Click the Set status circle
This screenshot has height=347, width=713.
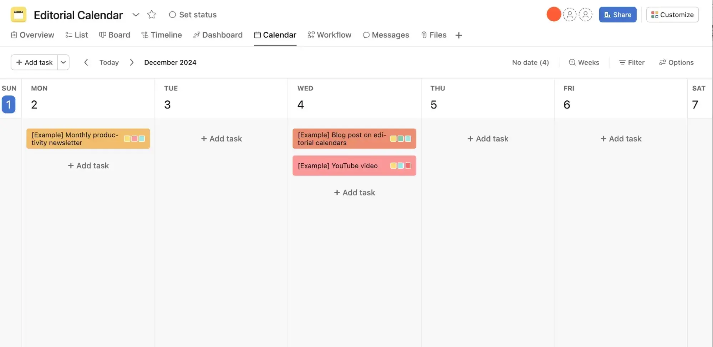coord(172,15)
